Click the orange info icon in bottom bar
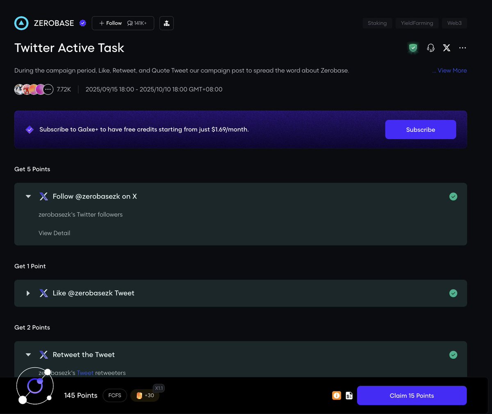Screen dimensions: 492x414 [x=337, y=396]
